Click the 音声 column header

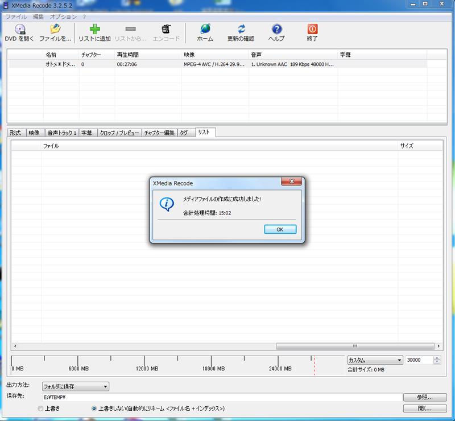[293, 55]
